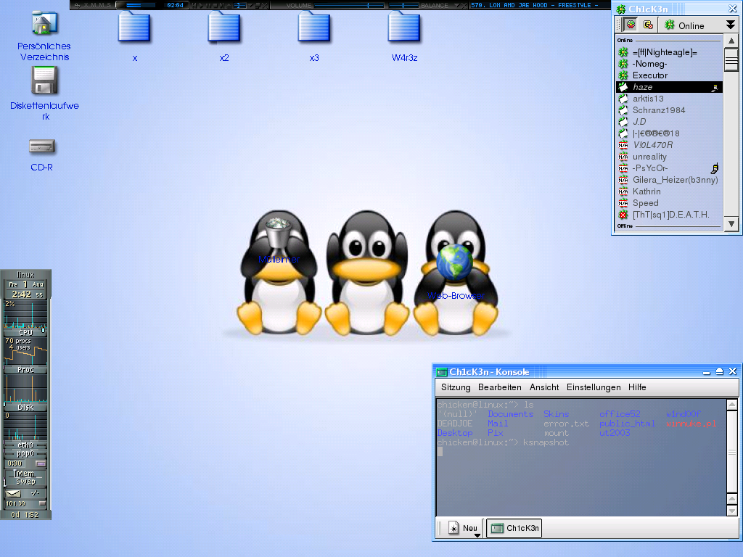Open the dropdown arrow under Neu button
Viewport: 743px width, 557px height.
[x=477, y=535]
